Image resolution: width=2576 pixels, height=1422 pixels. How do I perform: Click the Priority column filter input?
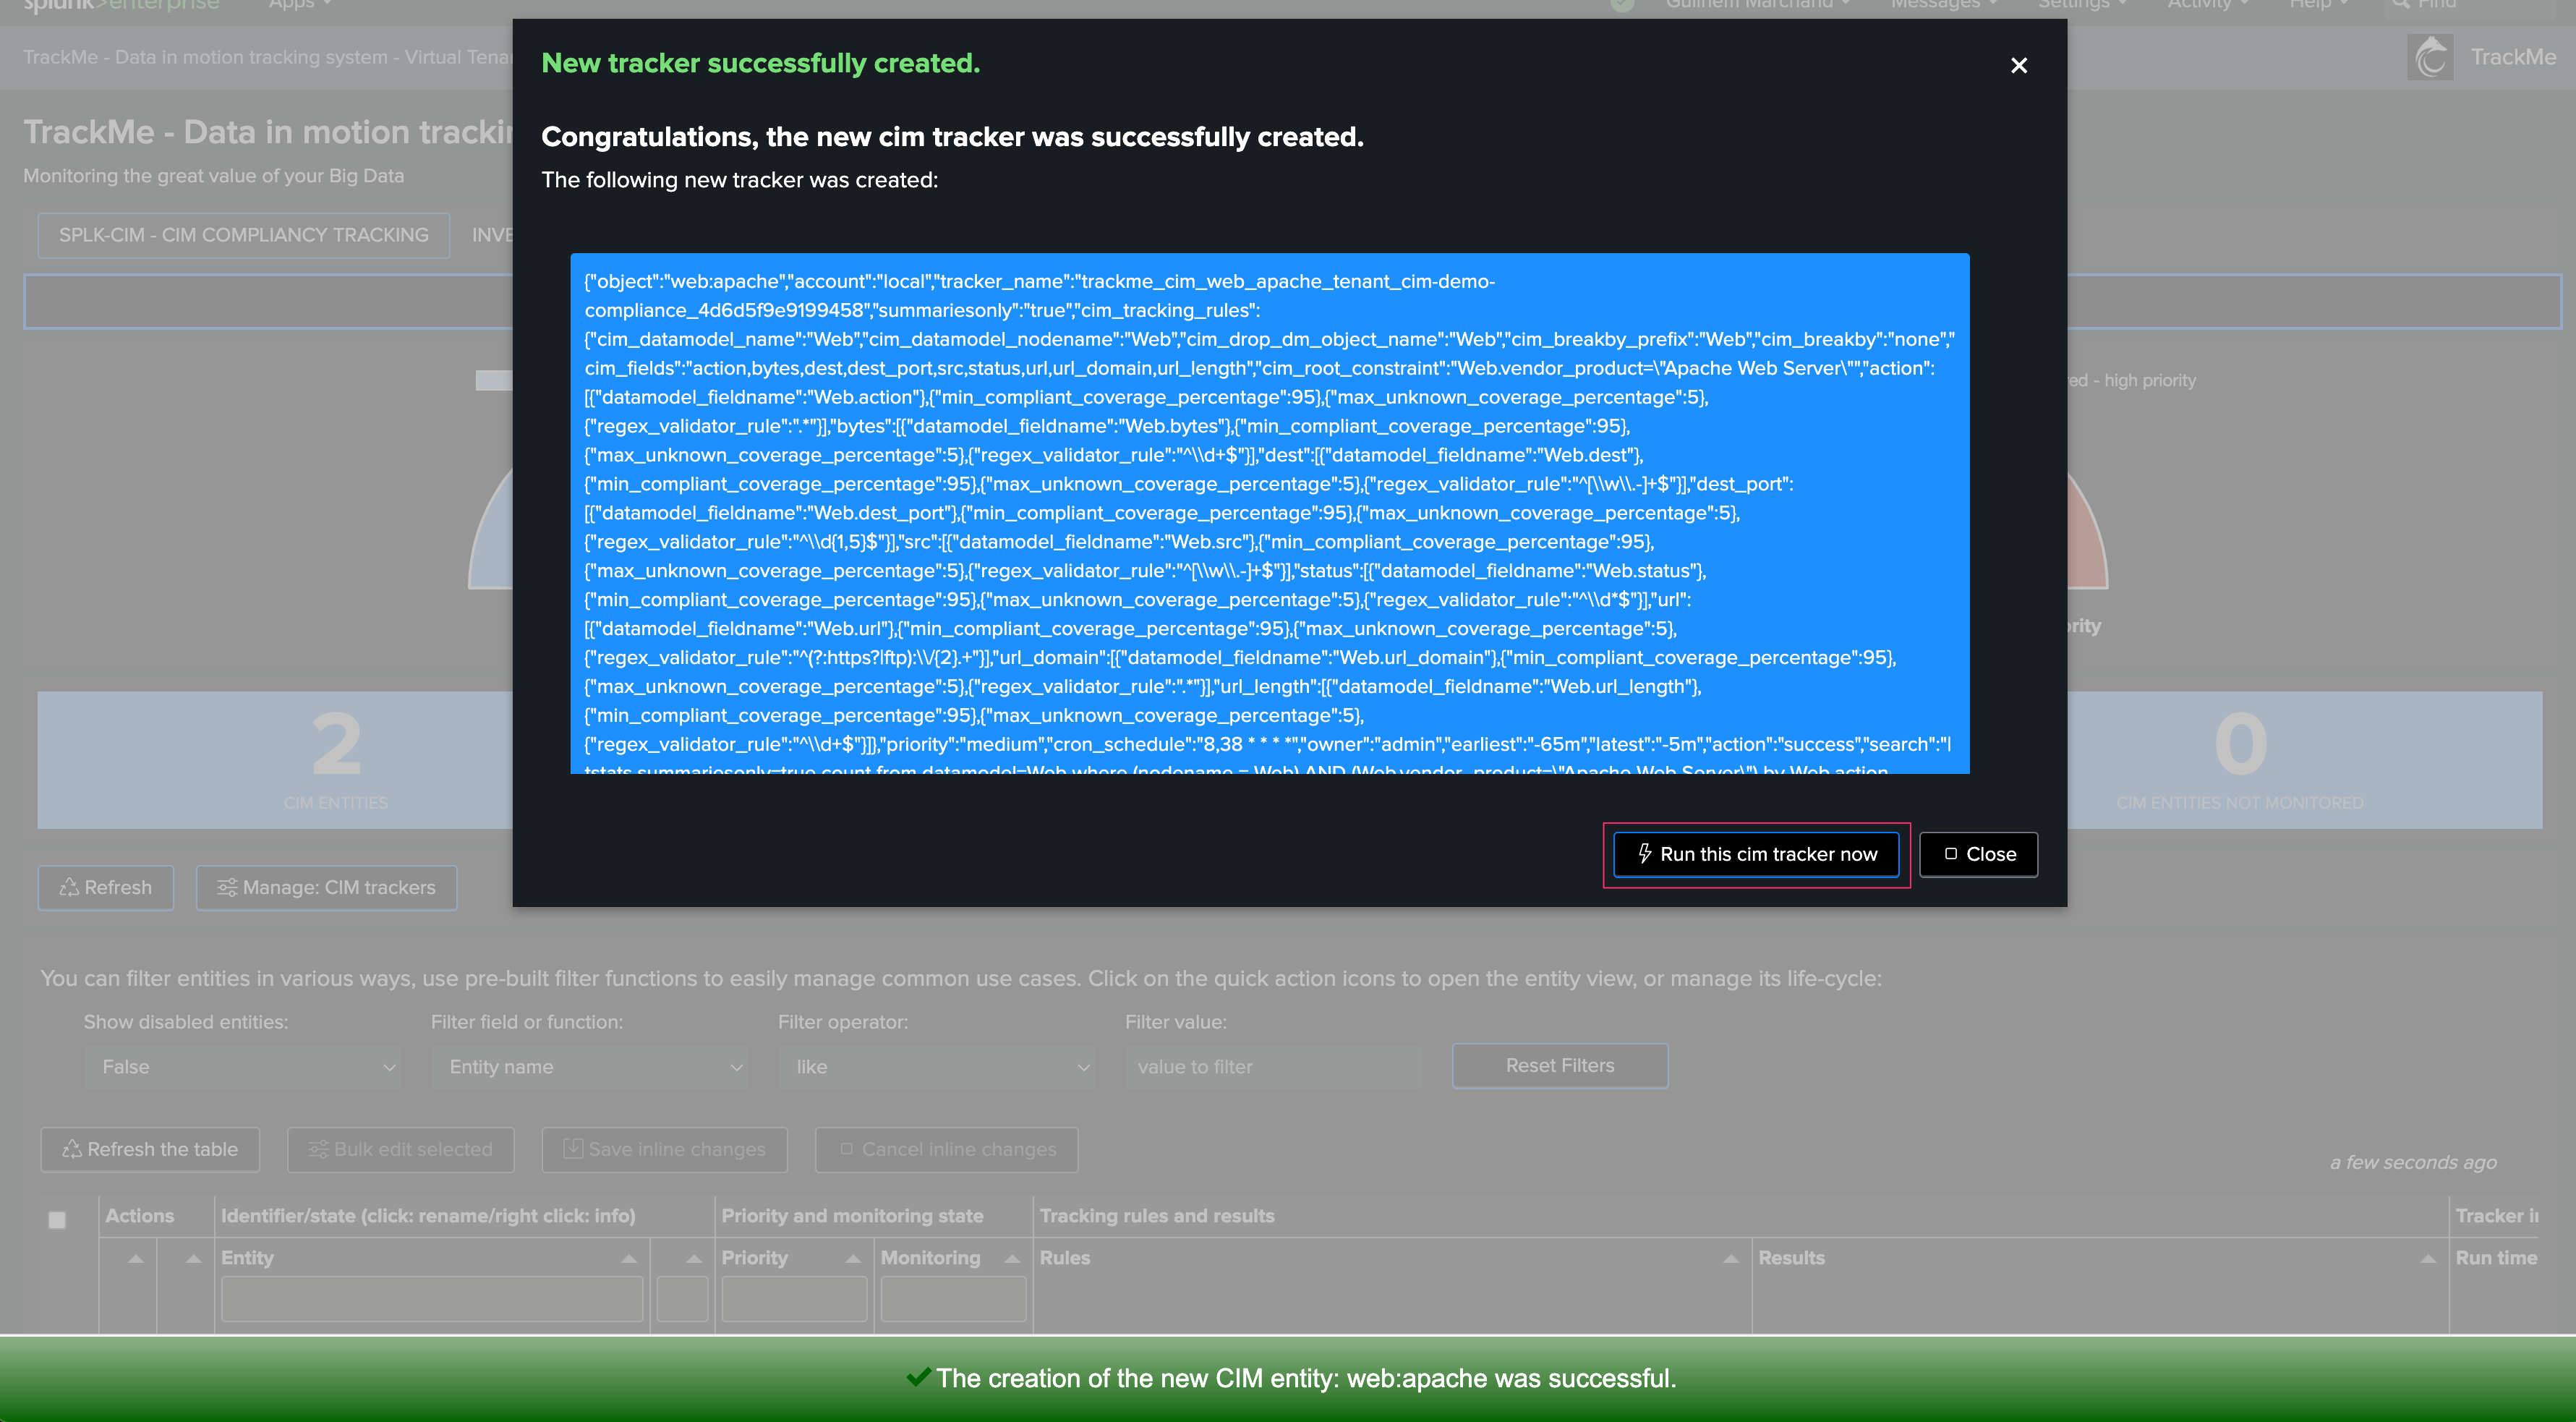pos(794,1299)
